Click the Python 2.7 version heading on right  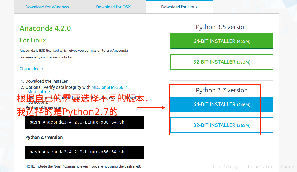[222, 90]
